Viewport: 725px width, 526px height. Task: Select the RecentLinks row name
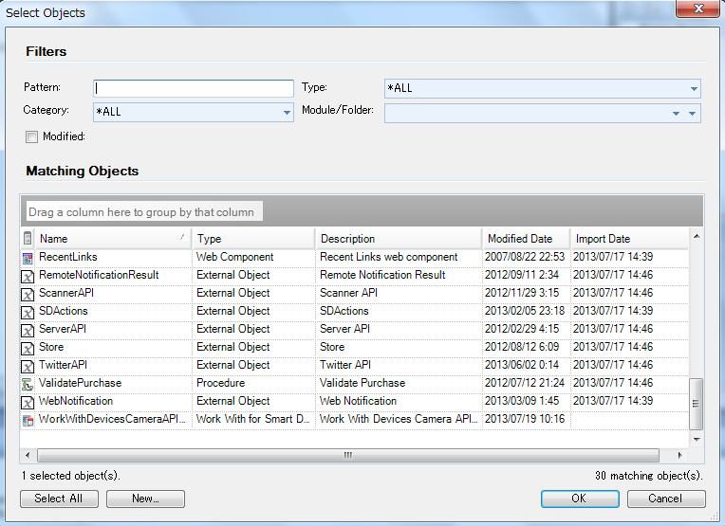click(68, 257)
